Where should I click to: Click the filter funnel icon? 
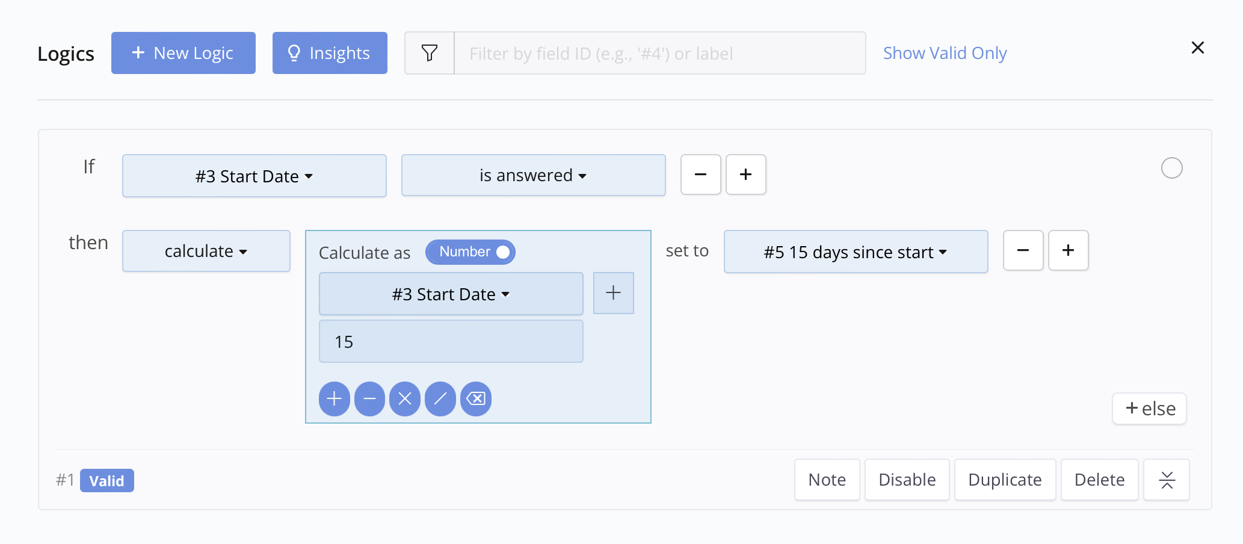tap(430, 53)
